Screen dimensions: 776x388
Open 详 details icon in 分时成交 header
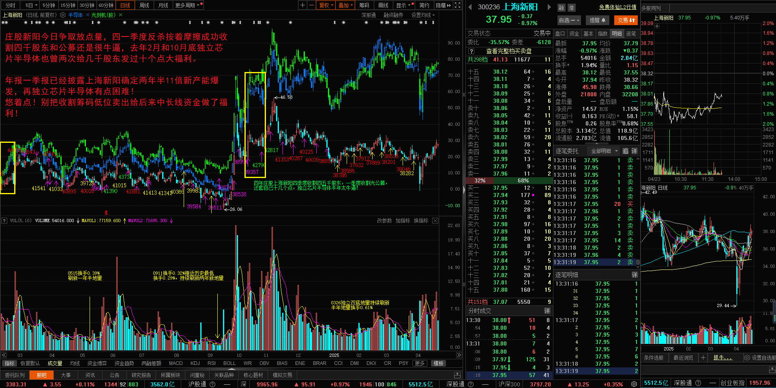point(547,311)
